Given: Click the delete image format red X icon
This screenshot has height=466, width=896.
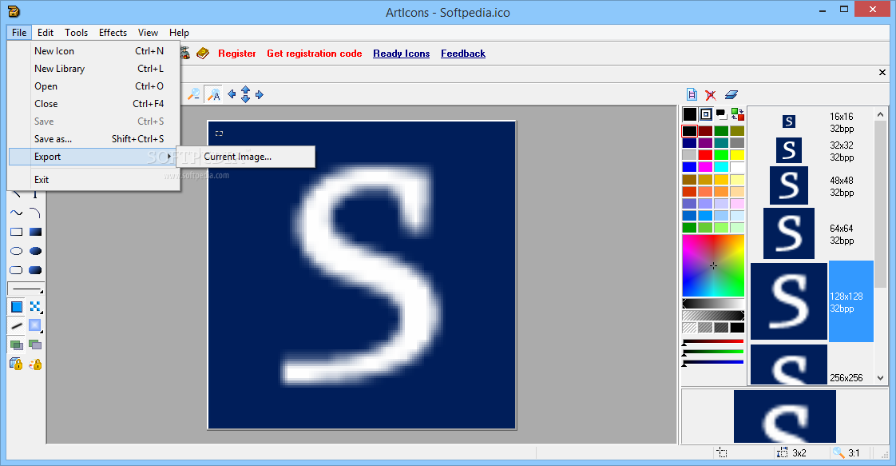Looking at the screenshot, I should point(710,94).
